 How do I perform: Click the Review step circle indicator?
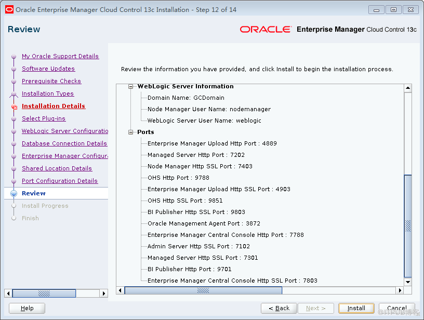[14, 193]
